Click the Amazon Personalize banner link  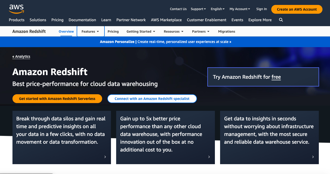166,42
